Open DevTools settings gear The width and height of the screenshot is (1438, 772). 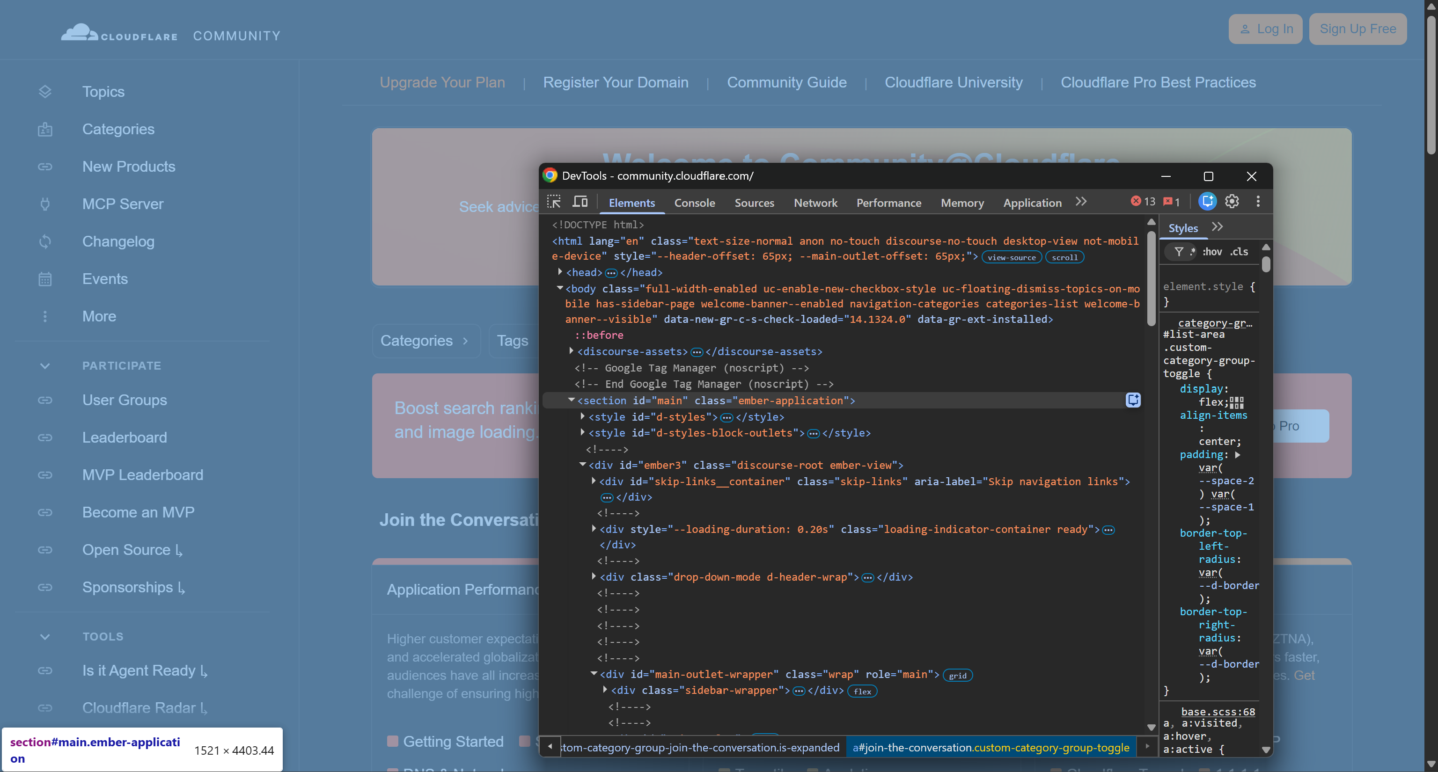tap(1232, 201)
